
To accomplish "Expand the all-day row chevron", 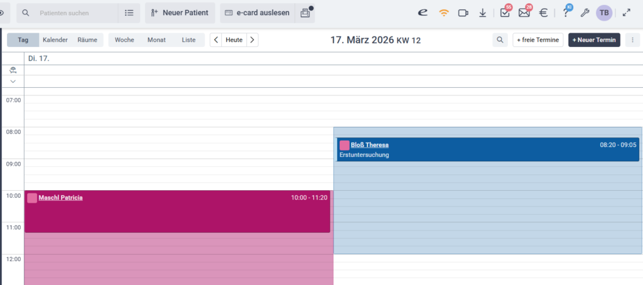I will click(x=13, y=82).
